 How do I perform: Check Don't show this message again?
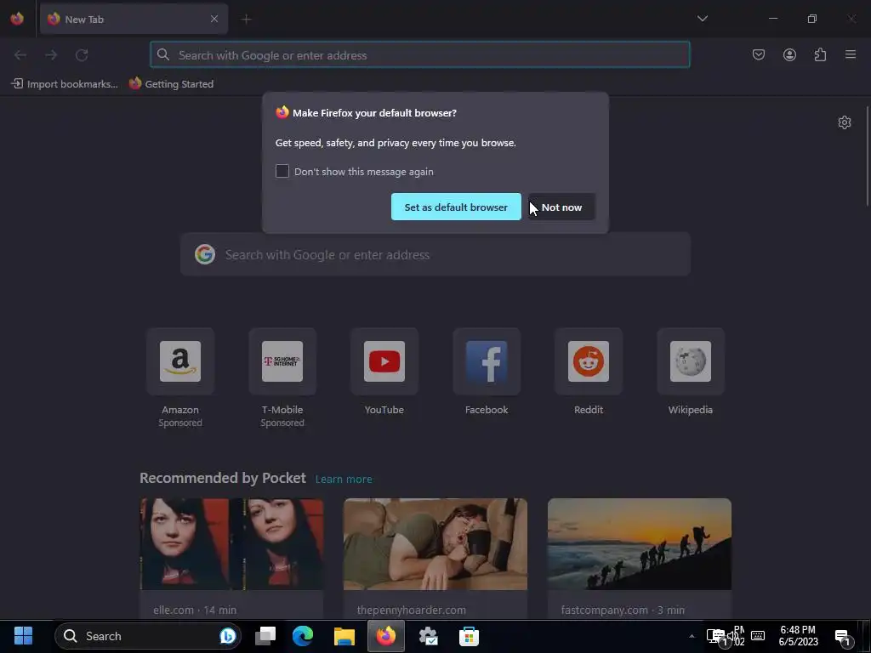282,171
